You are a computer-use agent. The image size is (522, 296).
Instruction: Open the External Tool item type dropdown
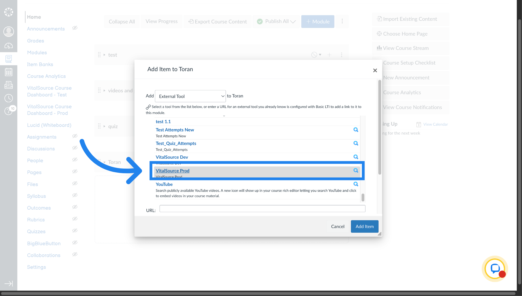coord(190,96)
